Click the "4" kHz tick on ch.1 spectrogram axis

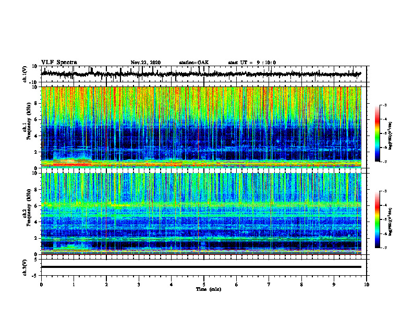click(37, 136)
